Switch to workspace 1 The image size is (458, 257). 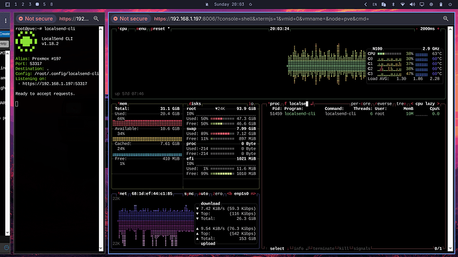16,5
